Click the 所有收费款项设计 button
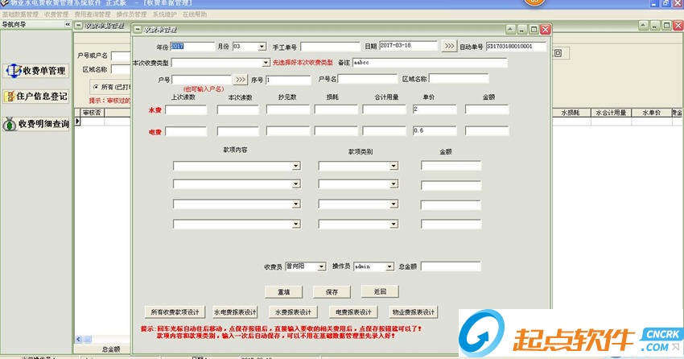The image size is (684, 359). [175, 312]
